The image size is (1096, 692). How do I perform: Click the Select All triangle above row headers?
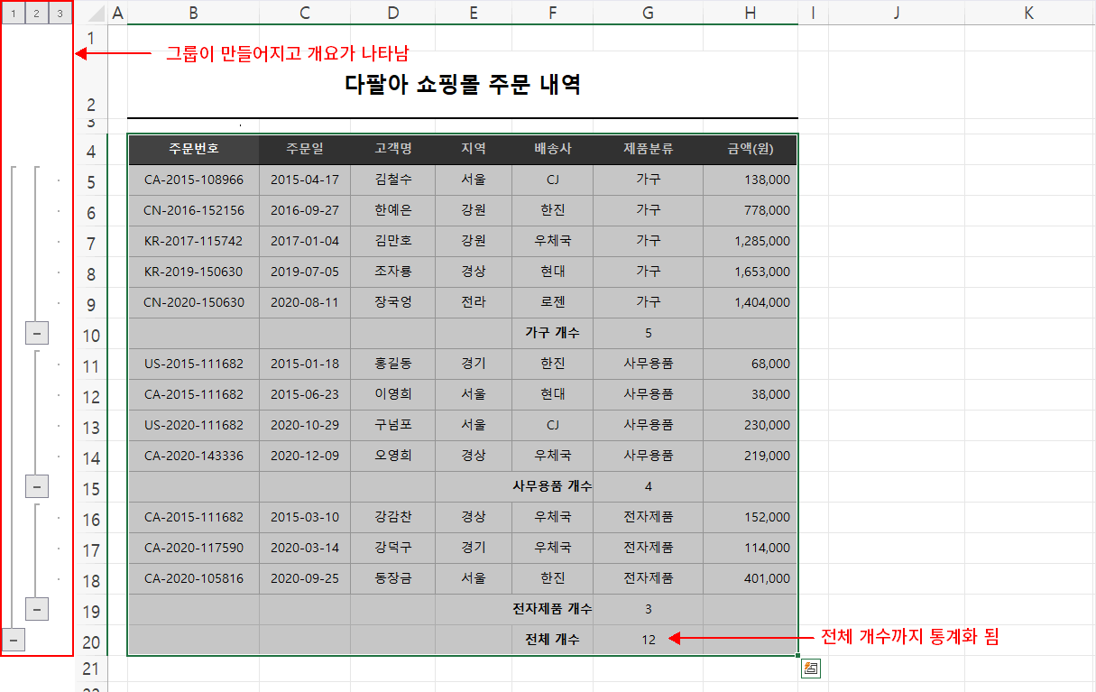[94, 14]
